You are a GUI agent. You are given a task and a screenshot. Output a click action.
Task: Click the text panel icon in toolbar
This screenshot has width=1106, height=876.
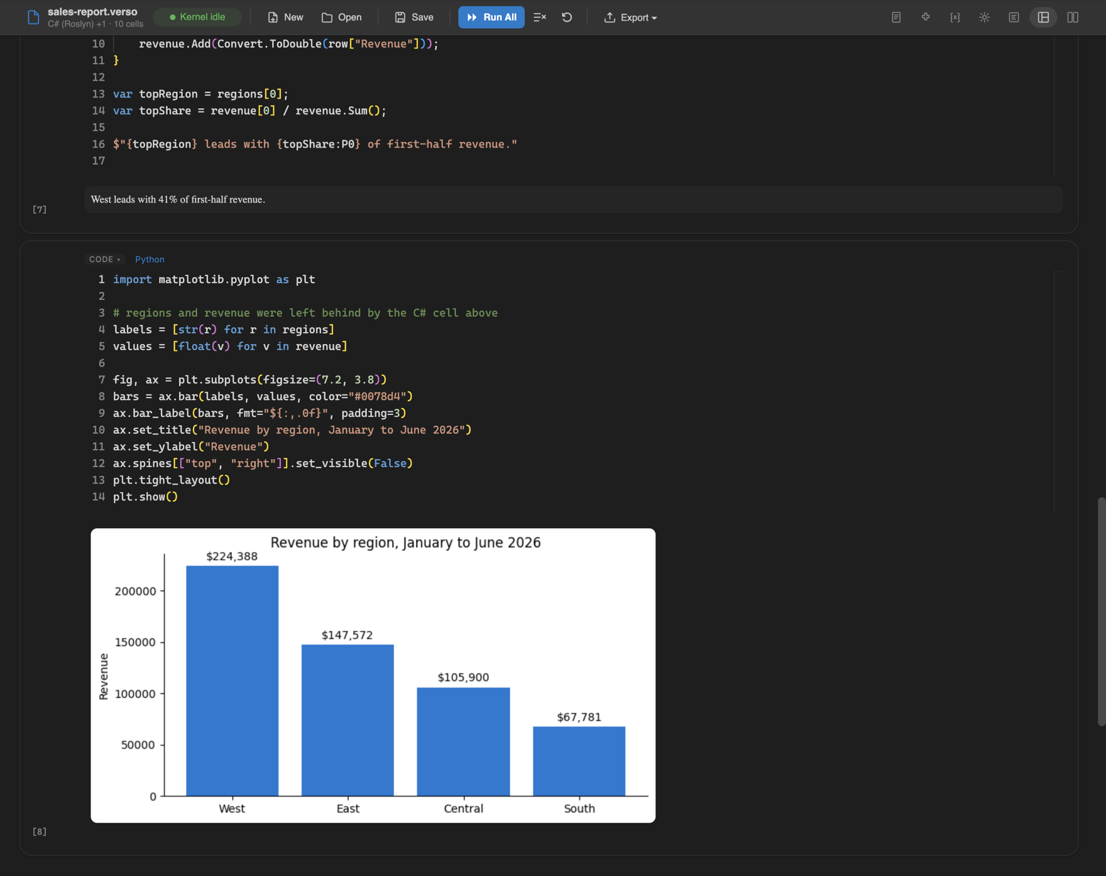click(x=1014, y=18)
